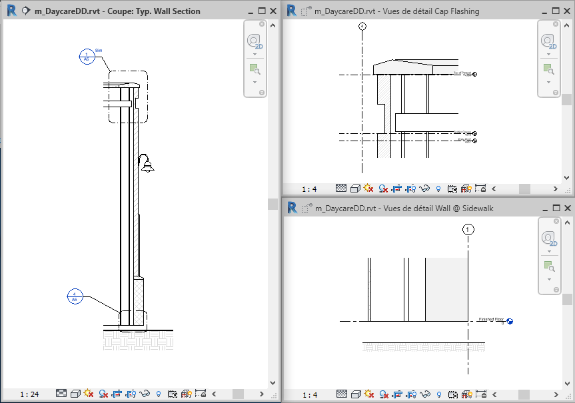Click Zoom Region tool in Typ. Wall Section navigation bar
This screenshot has height=403, width=575.
point(255,69)
